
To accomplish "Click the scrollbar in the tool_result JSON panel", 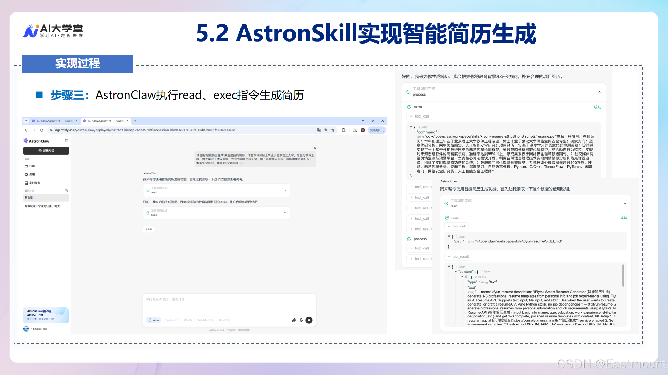I will 623,276.
